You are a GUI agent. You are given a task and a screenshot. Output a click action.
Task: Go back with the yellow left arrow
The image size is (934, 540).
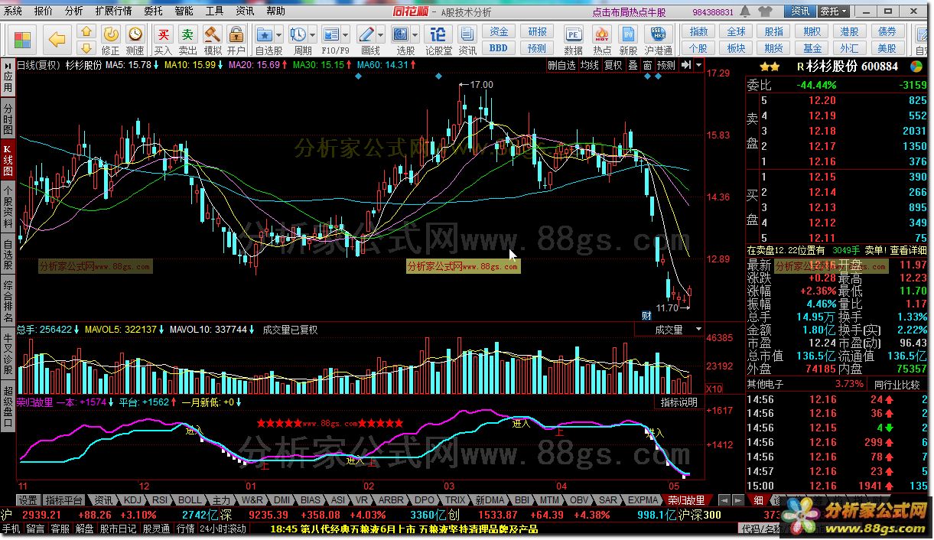click(57, 40)
